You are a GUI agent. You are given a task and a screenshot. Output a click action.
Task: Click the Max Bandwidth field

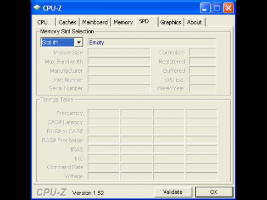click(x=119, y=61)
